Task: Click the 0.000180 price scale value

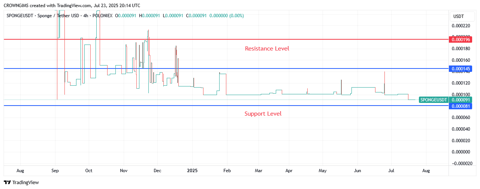Action: tap(461, 49)
